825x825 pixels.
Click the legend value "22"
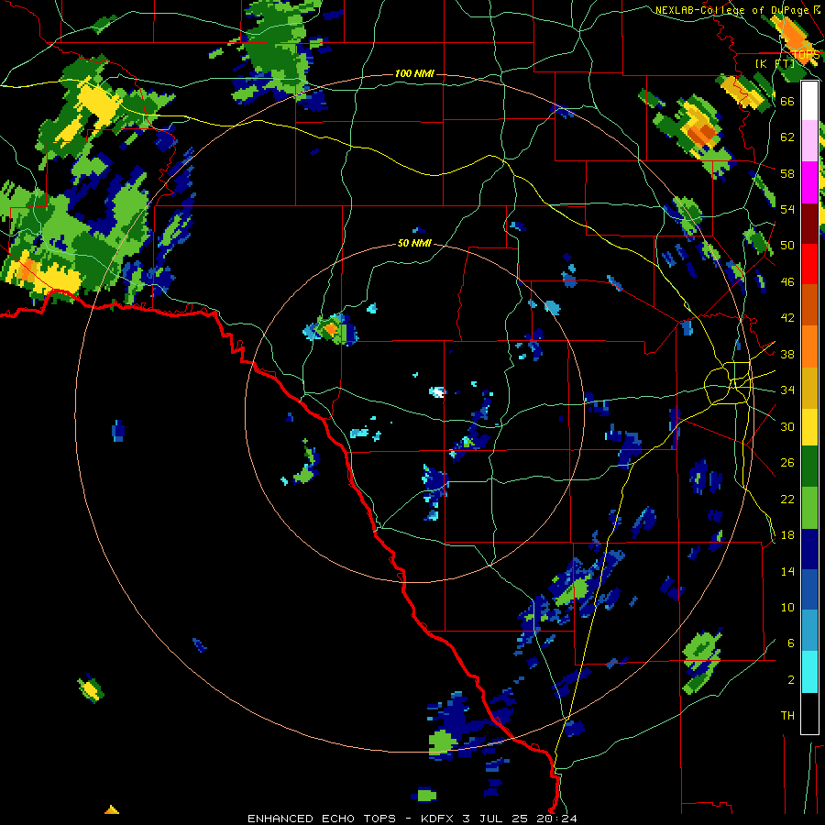(x=787, y=499)
